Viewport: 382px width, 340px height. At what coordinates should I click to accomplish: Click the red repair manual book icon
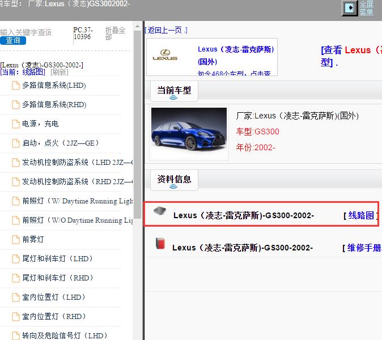[160, 244]
